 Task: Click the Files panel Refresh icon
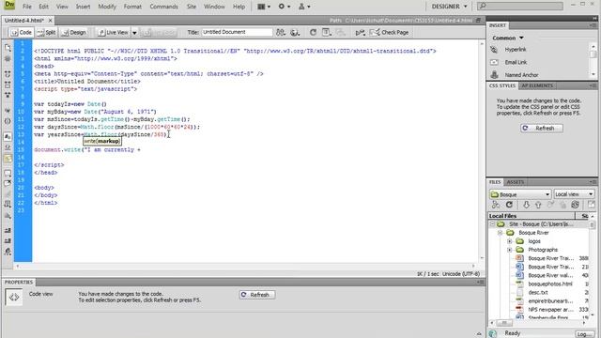click(x=509, y=205)
